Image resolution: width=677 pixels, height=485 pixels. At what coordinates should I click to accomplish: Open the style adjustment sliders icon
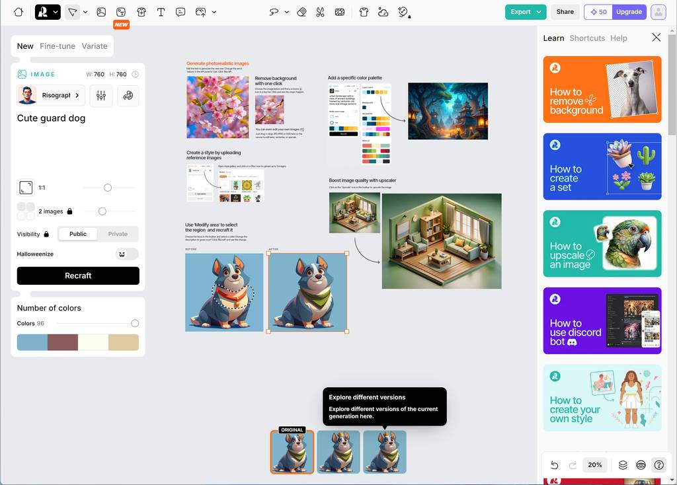click(101, 96)
